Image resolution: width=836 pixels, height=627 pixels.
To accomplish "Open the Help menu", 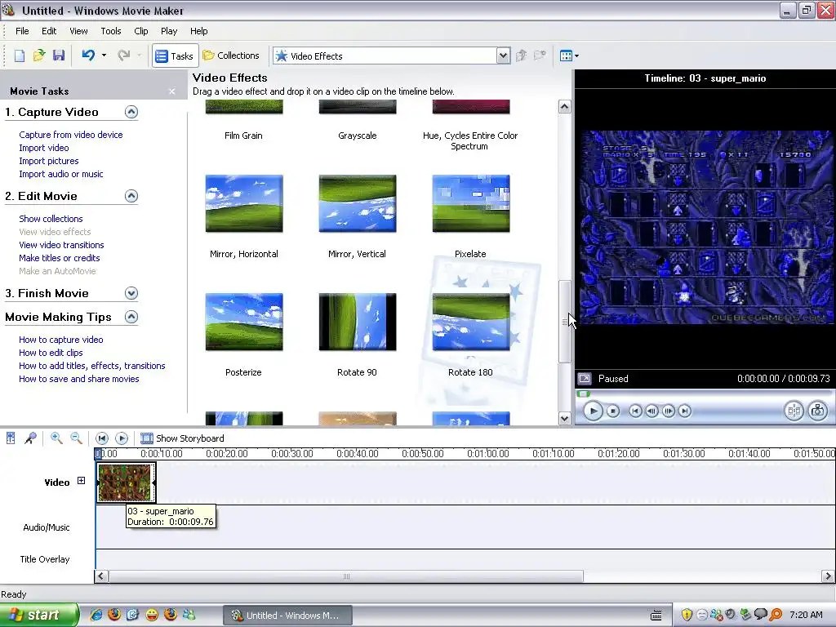I will (x=199, y=31).
